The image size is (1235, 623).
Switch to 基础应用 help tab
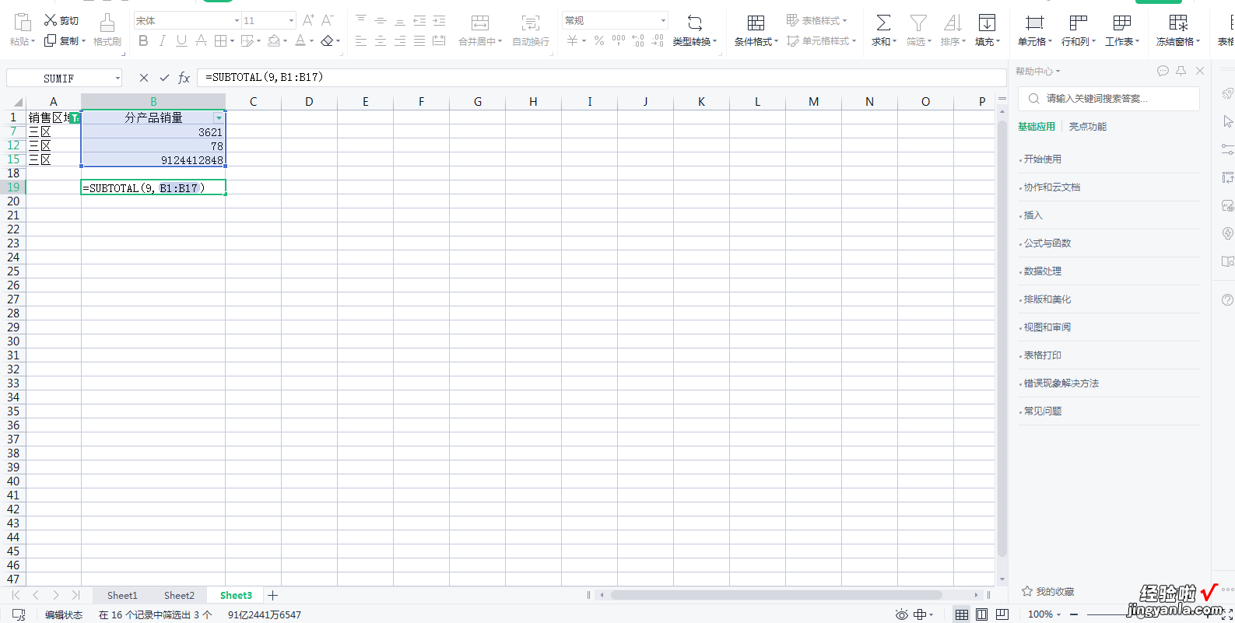tap(1037, 127)
